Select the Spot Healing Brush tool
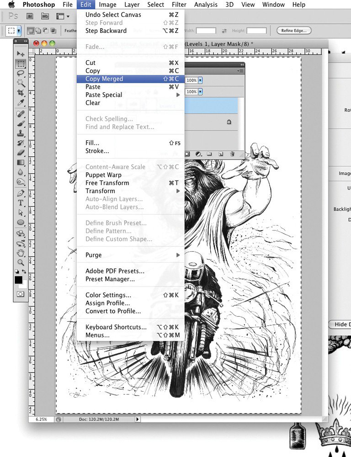 21,114
